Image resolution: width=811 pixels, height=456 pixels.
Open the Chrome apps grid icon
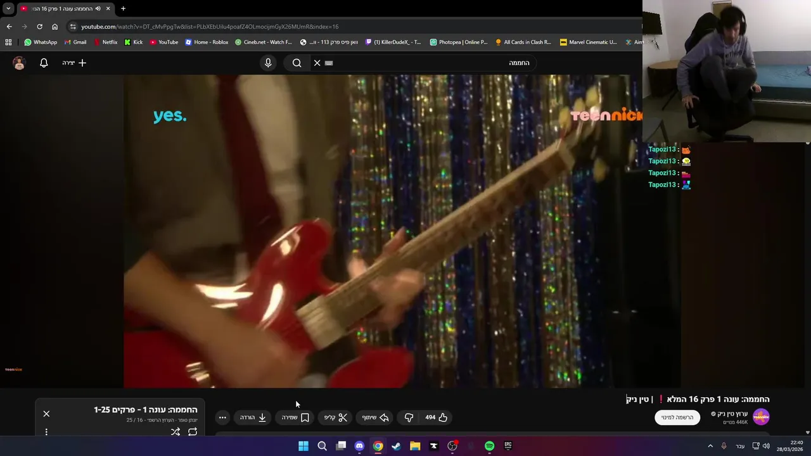[8, 42]
